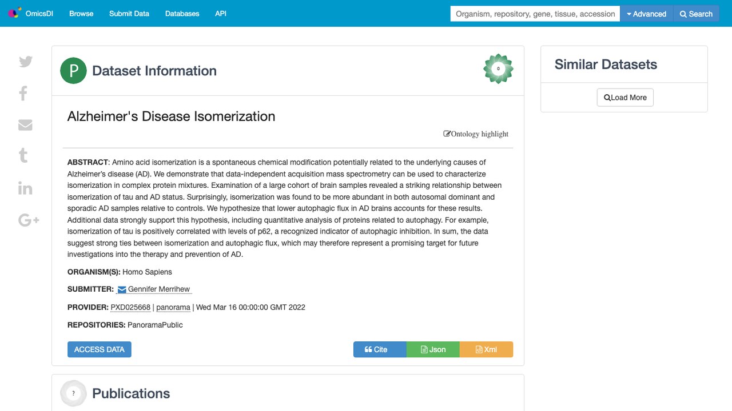Open the PXD025668 accession link
The image size is (732, 411).
pyautogui.click(x=130, y=307)
